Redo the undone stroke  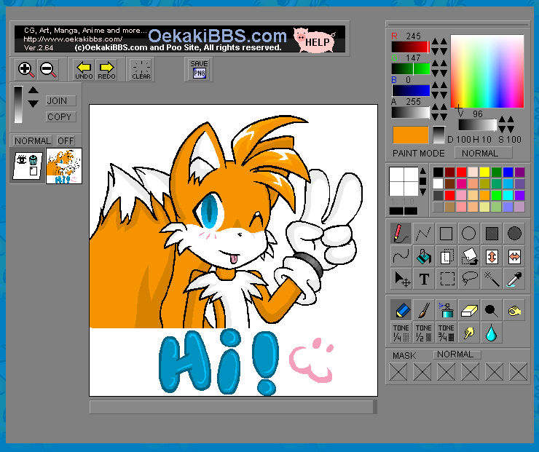point(106,70)
